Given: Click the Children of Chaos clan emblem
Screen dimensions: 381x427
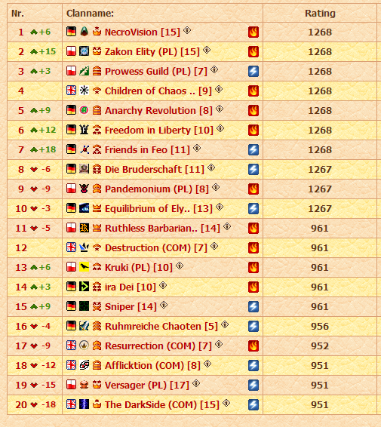Looking at the screenshot, I should (x=84, y=91).
